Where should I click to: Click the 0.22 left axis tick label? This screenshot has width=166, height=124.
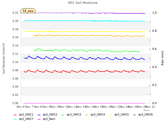click(x=15, y=13)
